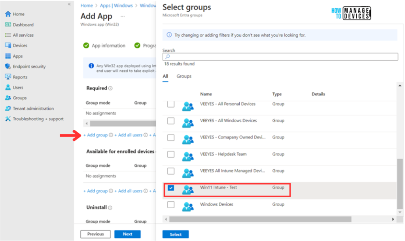The height and width of the screenshot is (241, 405).
Task: Check VEEYES All Intune Managed Devi... checkbox
Action: [171, 171]
